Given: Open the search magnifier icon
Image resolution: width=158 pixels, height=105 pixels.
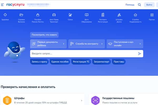Looking at the screenshot, I should (139, 5).
